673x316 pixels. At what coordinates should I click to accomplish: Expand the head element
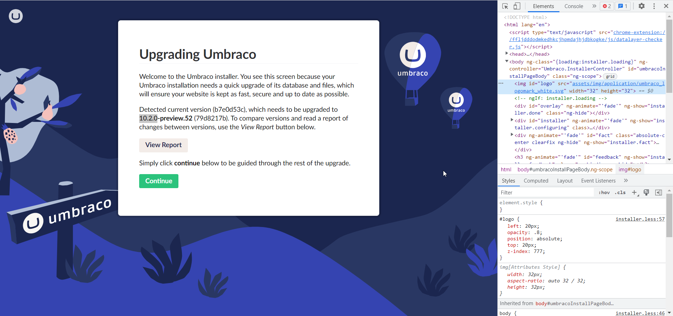[x=507, y=54]
